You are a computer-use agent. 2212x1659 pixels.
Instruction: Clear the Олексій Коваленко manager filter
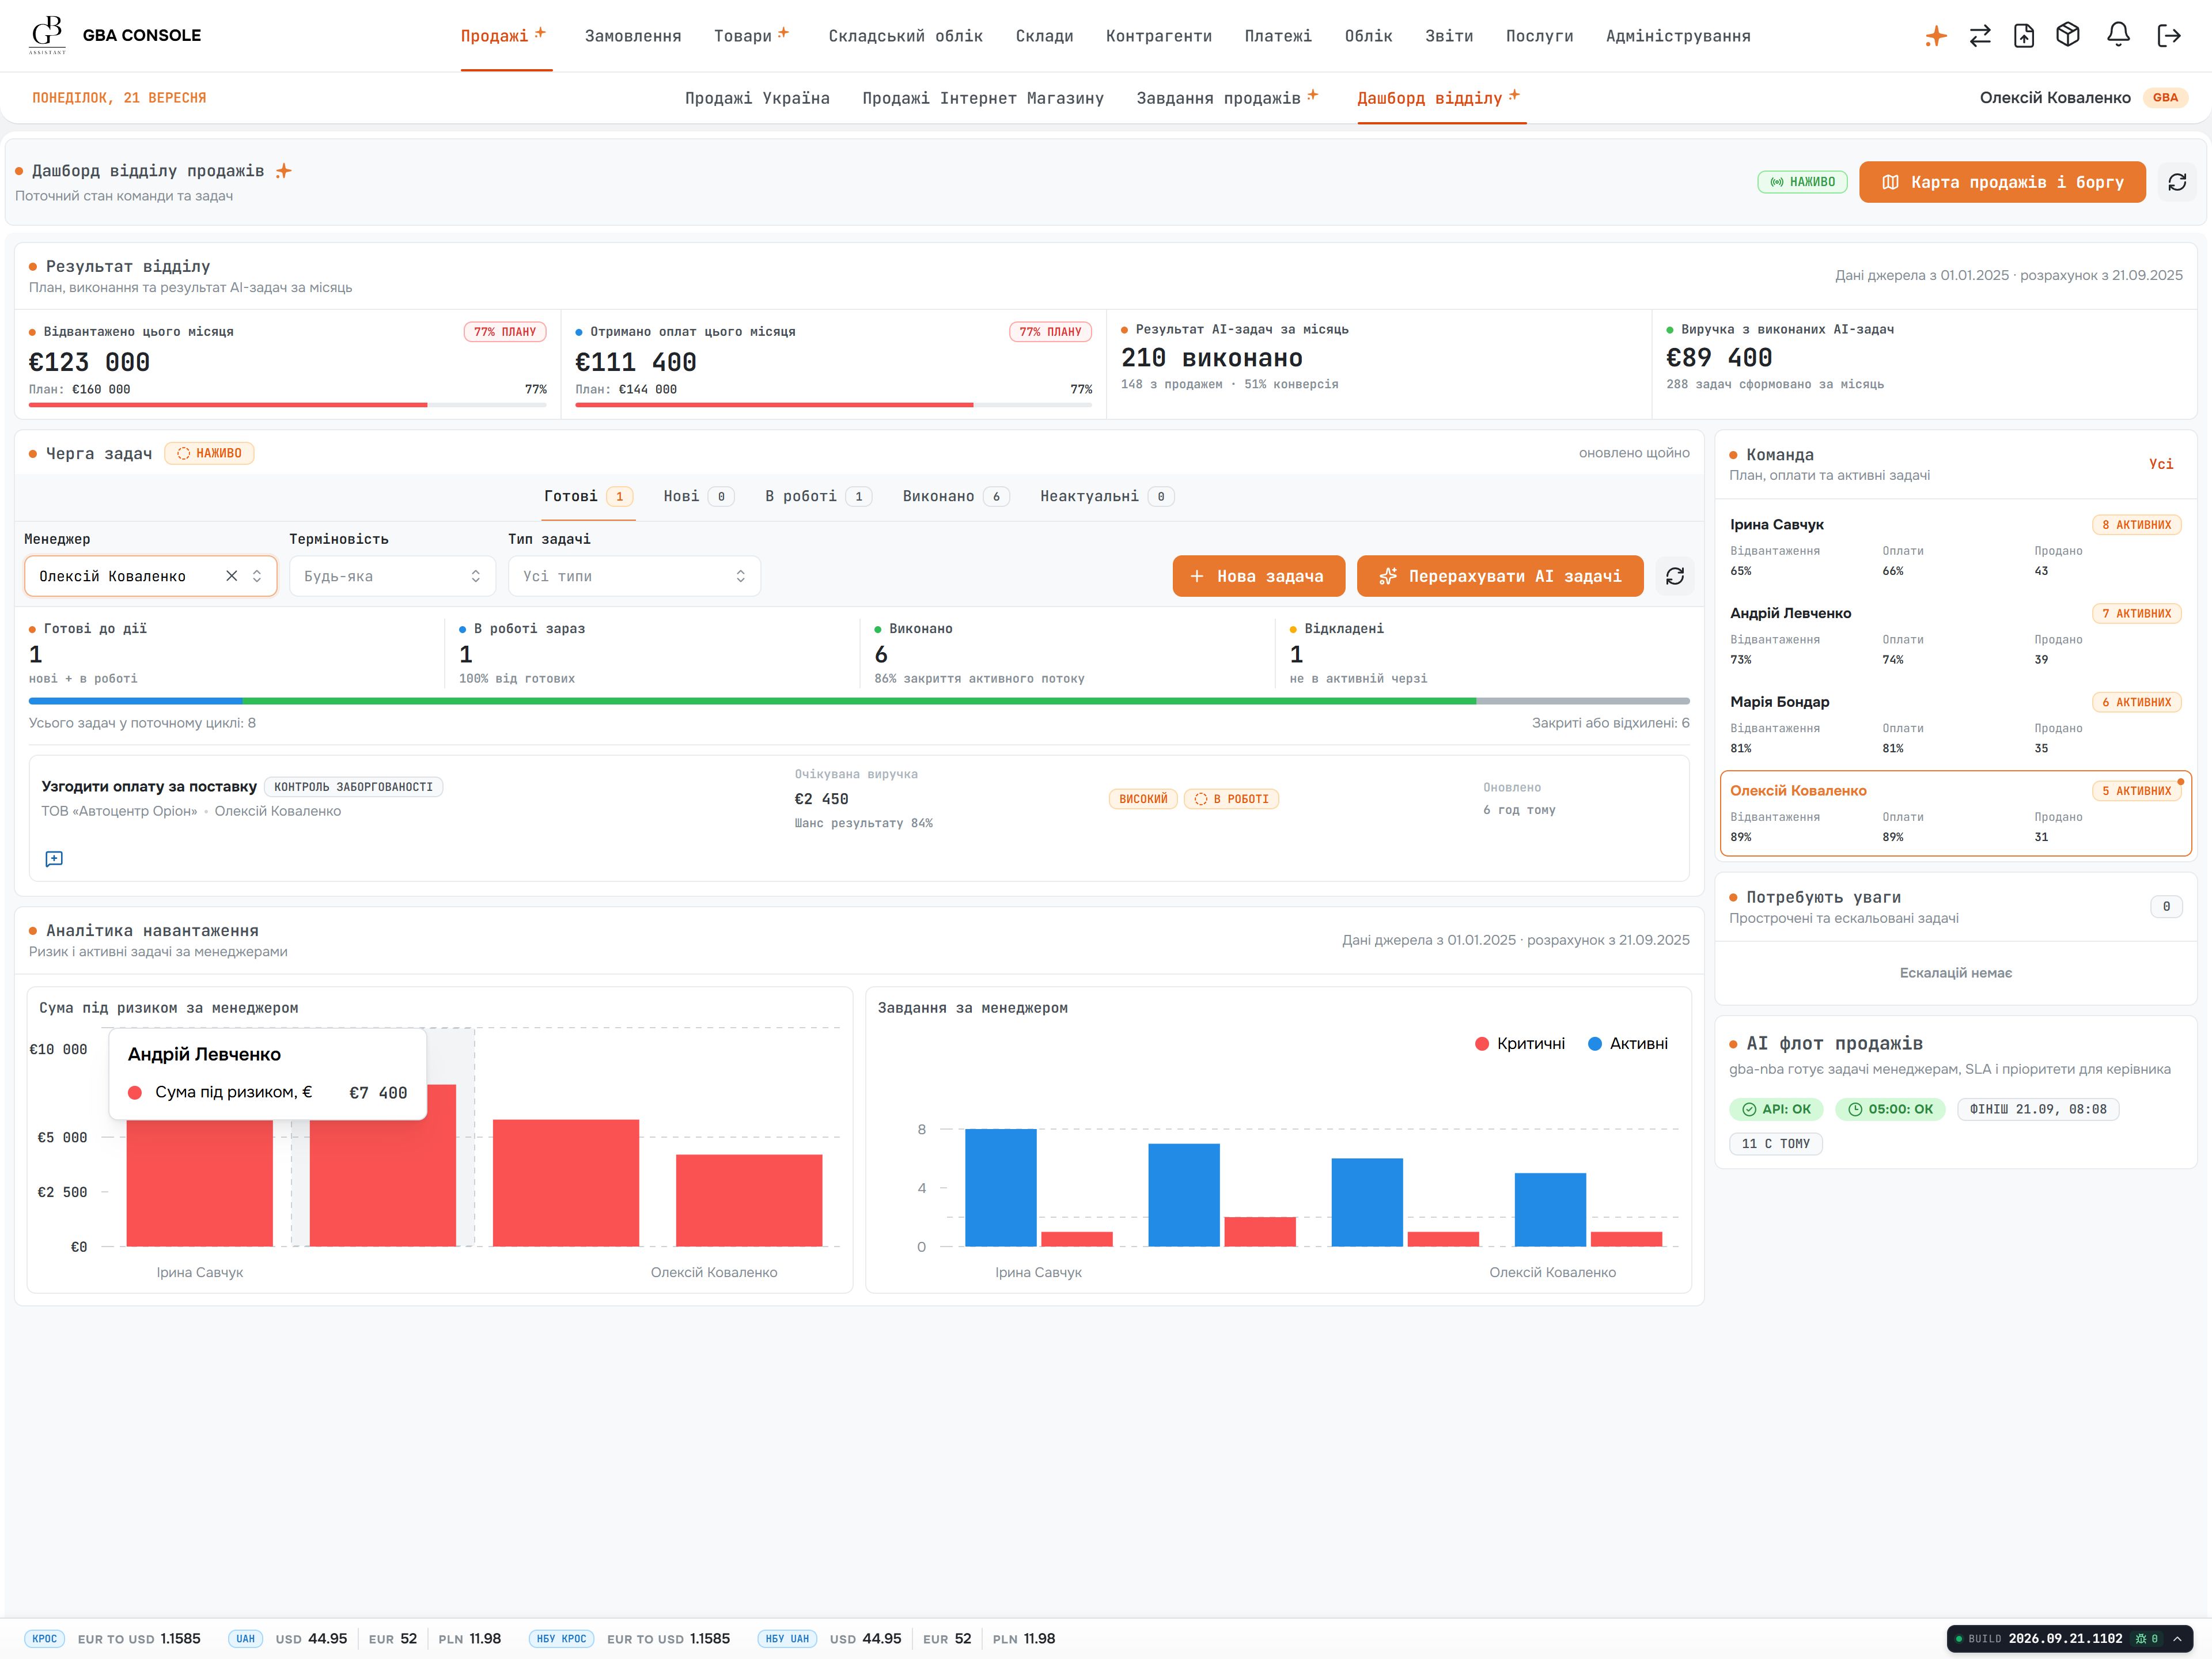231,576
